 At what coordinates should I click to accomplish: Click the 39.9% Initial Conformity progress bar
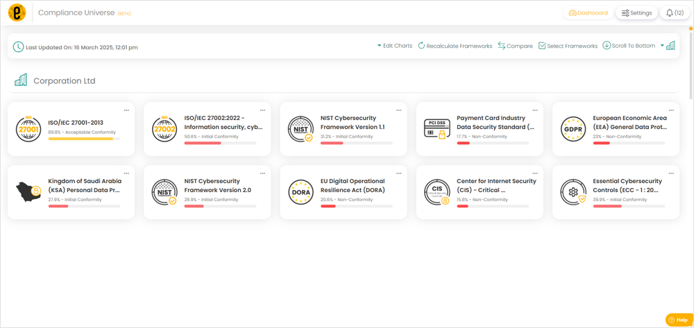point(629,207)
